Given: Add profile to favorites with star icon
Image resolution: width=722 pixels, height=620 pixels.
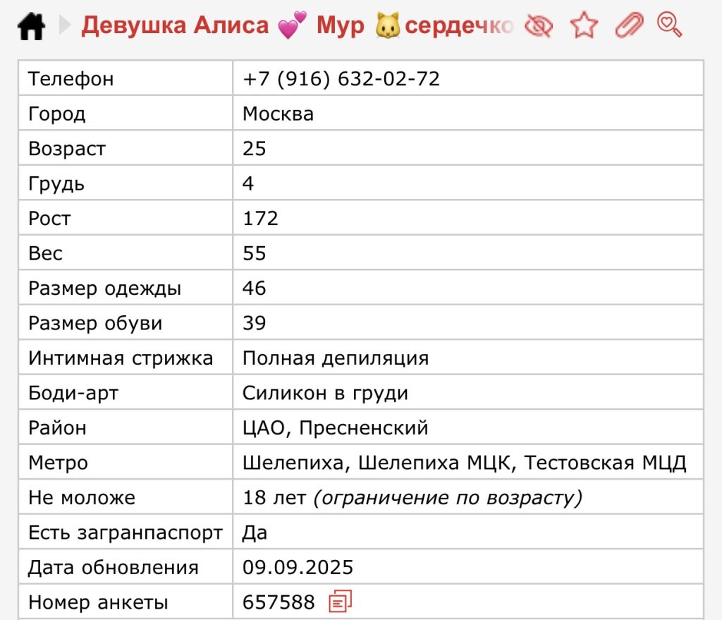Looking at the screenshot, I should [x=584, y=26].
